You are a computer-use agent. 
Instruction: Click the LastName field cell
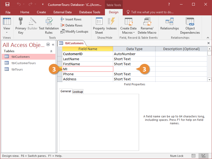click(88, 59)
